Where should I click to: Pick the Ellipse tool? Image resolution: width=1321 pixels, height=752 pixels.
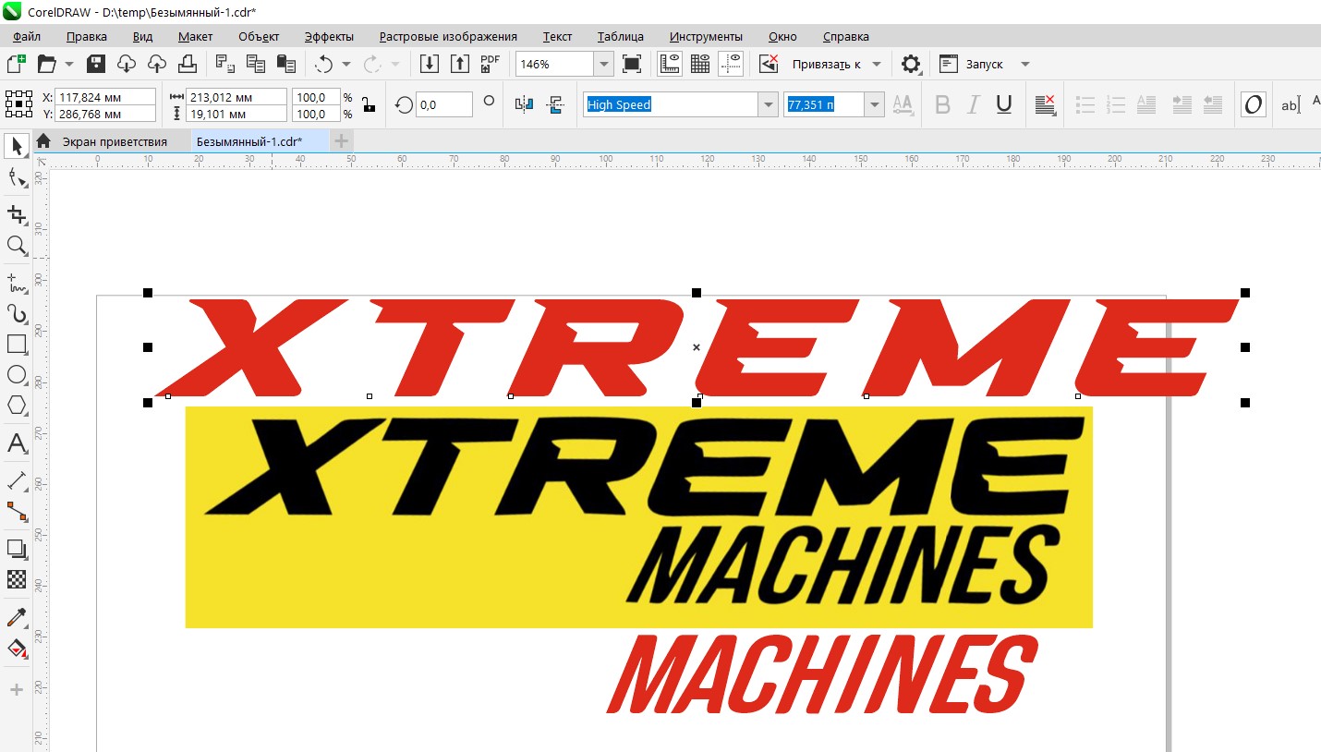coord(17,374)
